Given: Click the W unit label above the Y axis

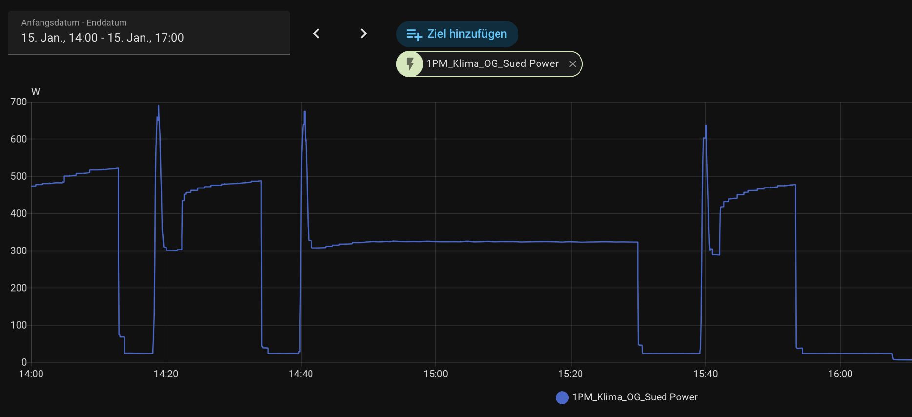Looking at the screenshot, I should point(36,92).
